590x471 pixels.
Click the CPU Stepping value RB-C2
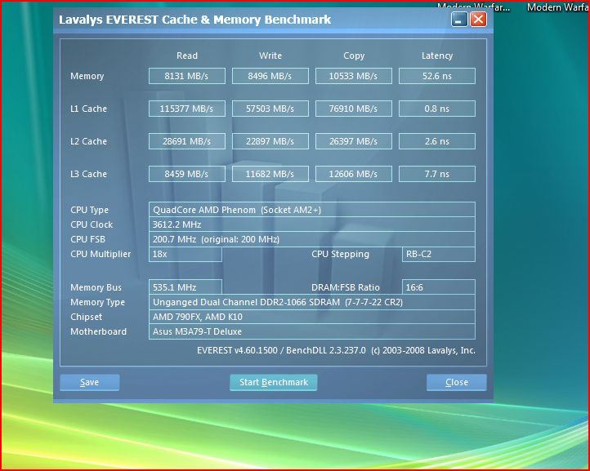(438, 254)
